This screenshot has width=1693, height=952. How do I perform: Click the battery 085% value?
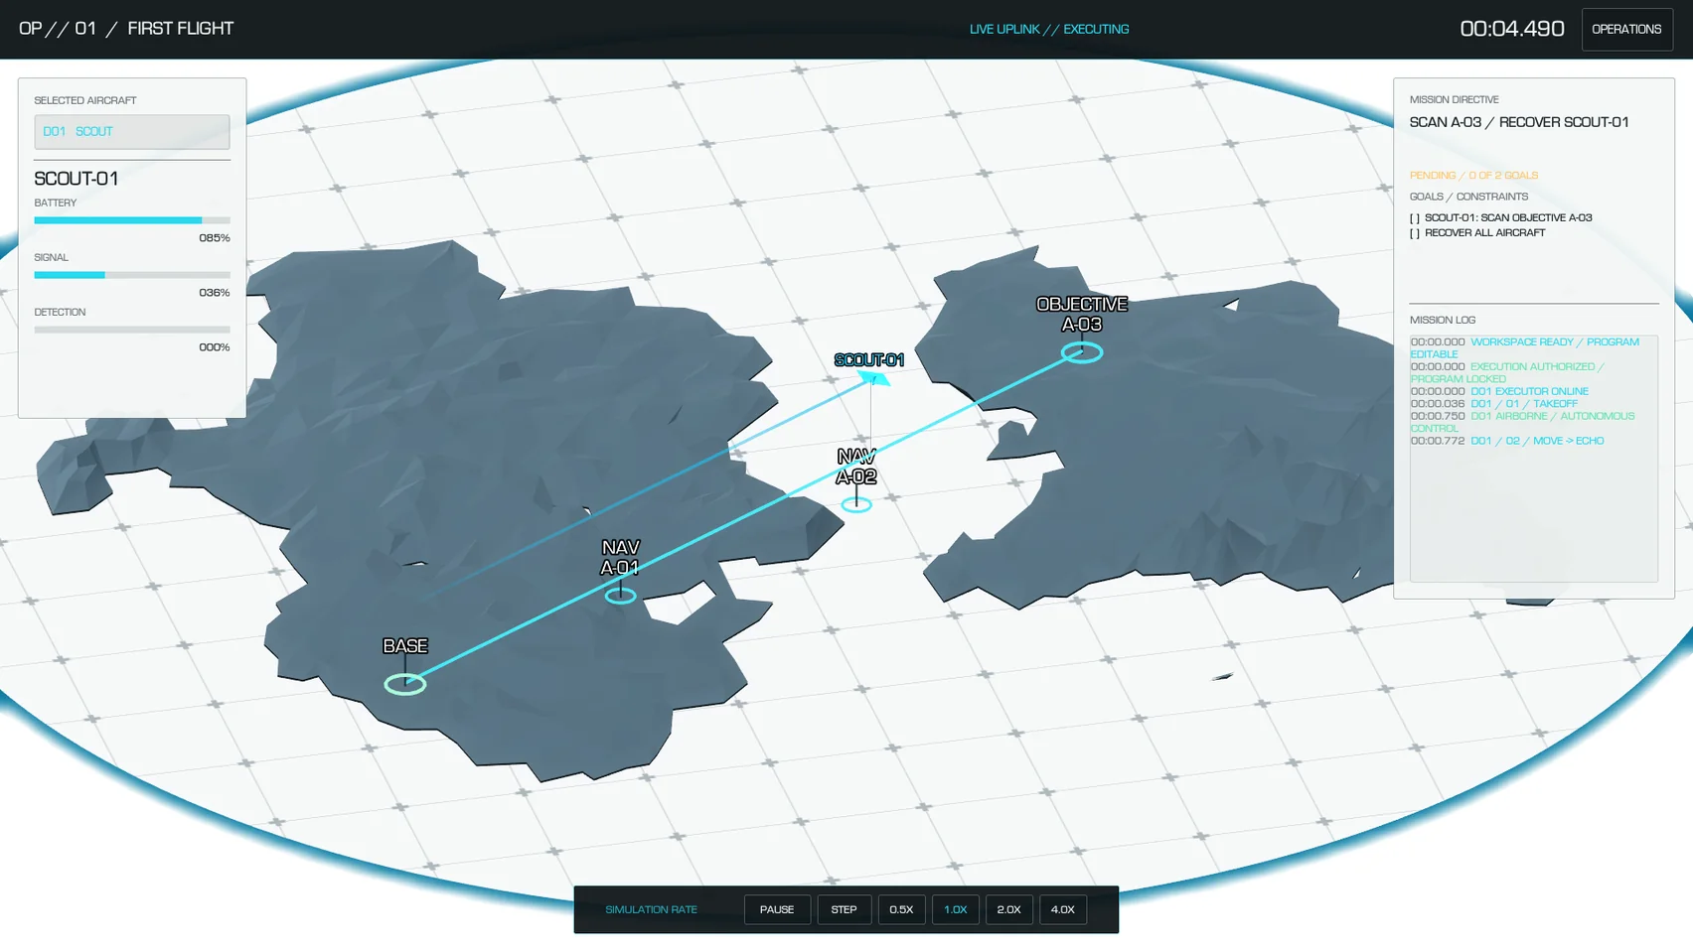pos(214,238)
